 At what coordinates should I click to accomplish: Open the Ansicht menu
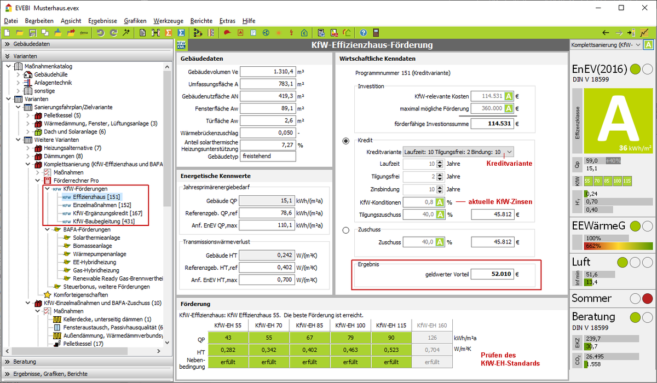click(71, 21)
